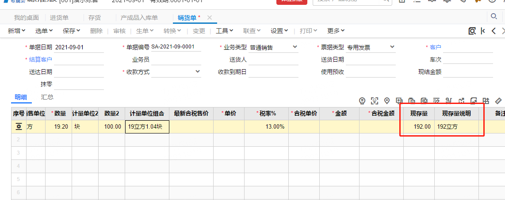Click the 送货人 input field
This screenshot has width=505, height=200.
(x=273, y=60)
